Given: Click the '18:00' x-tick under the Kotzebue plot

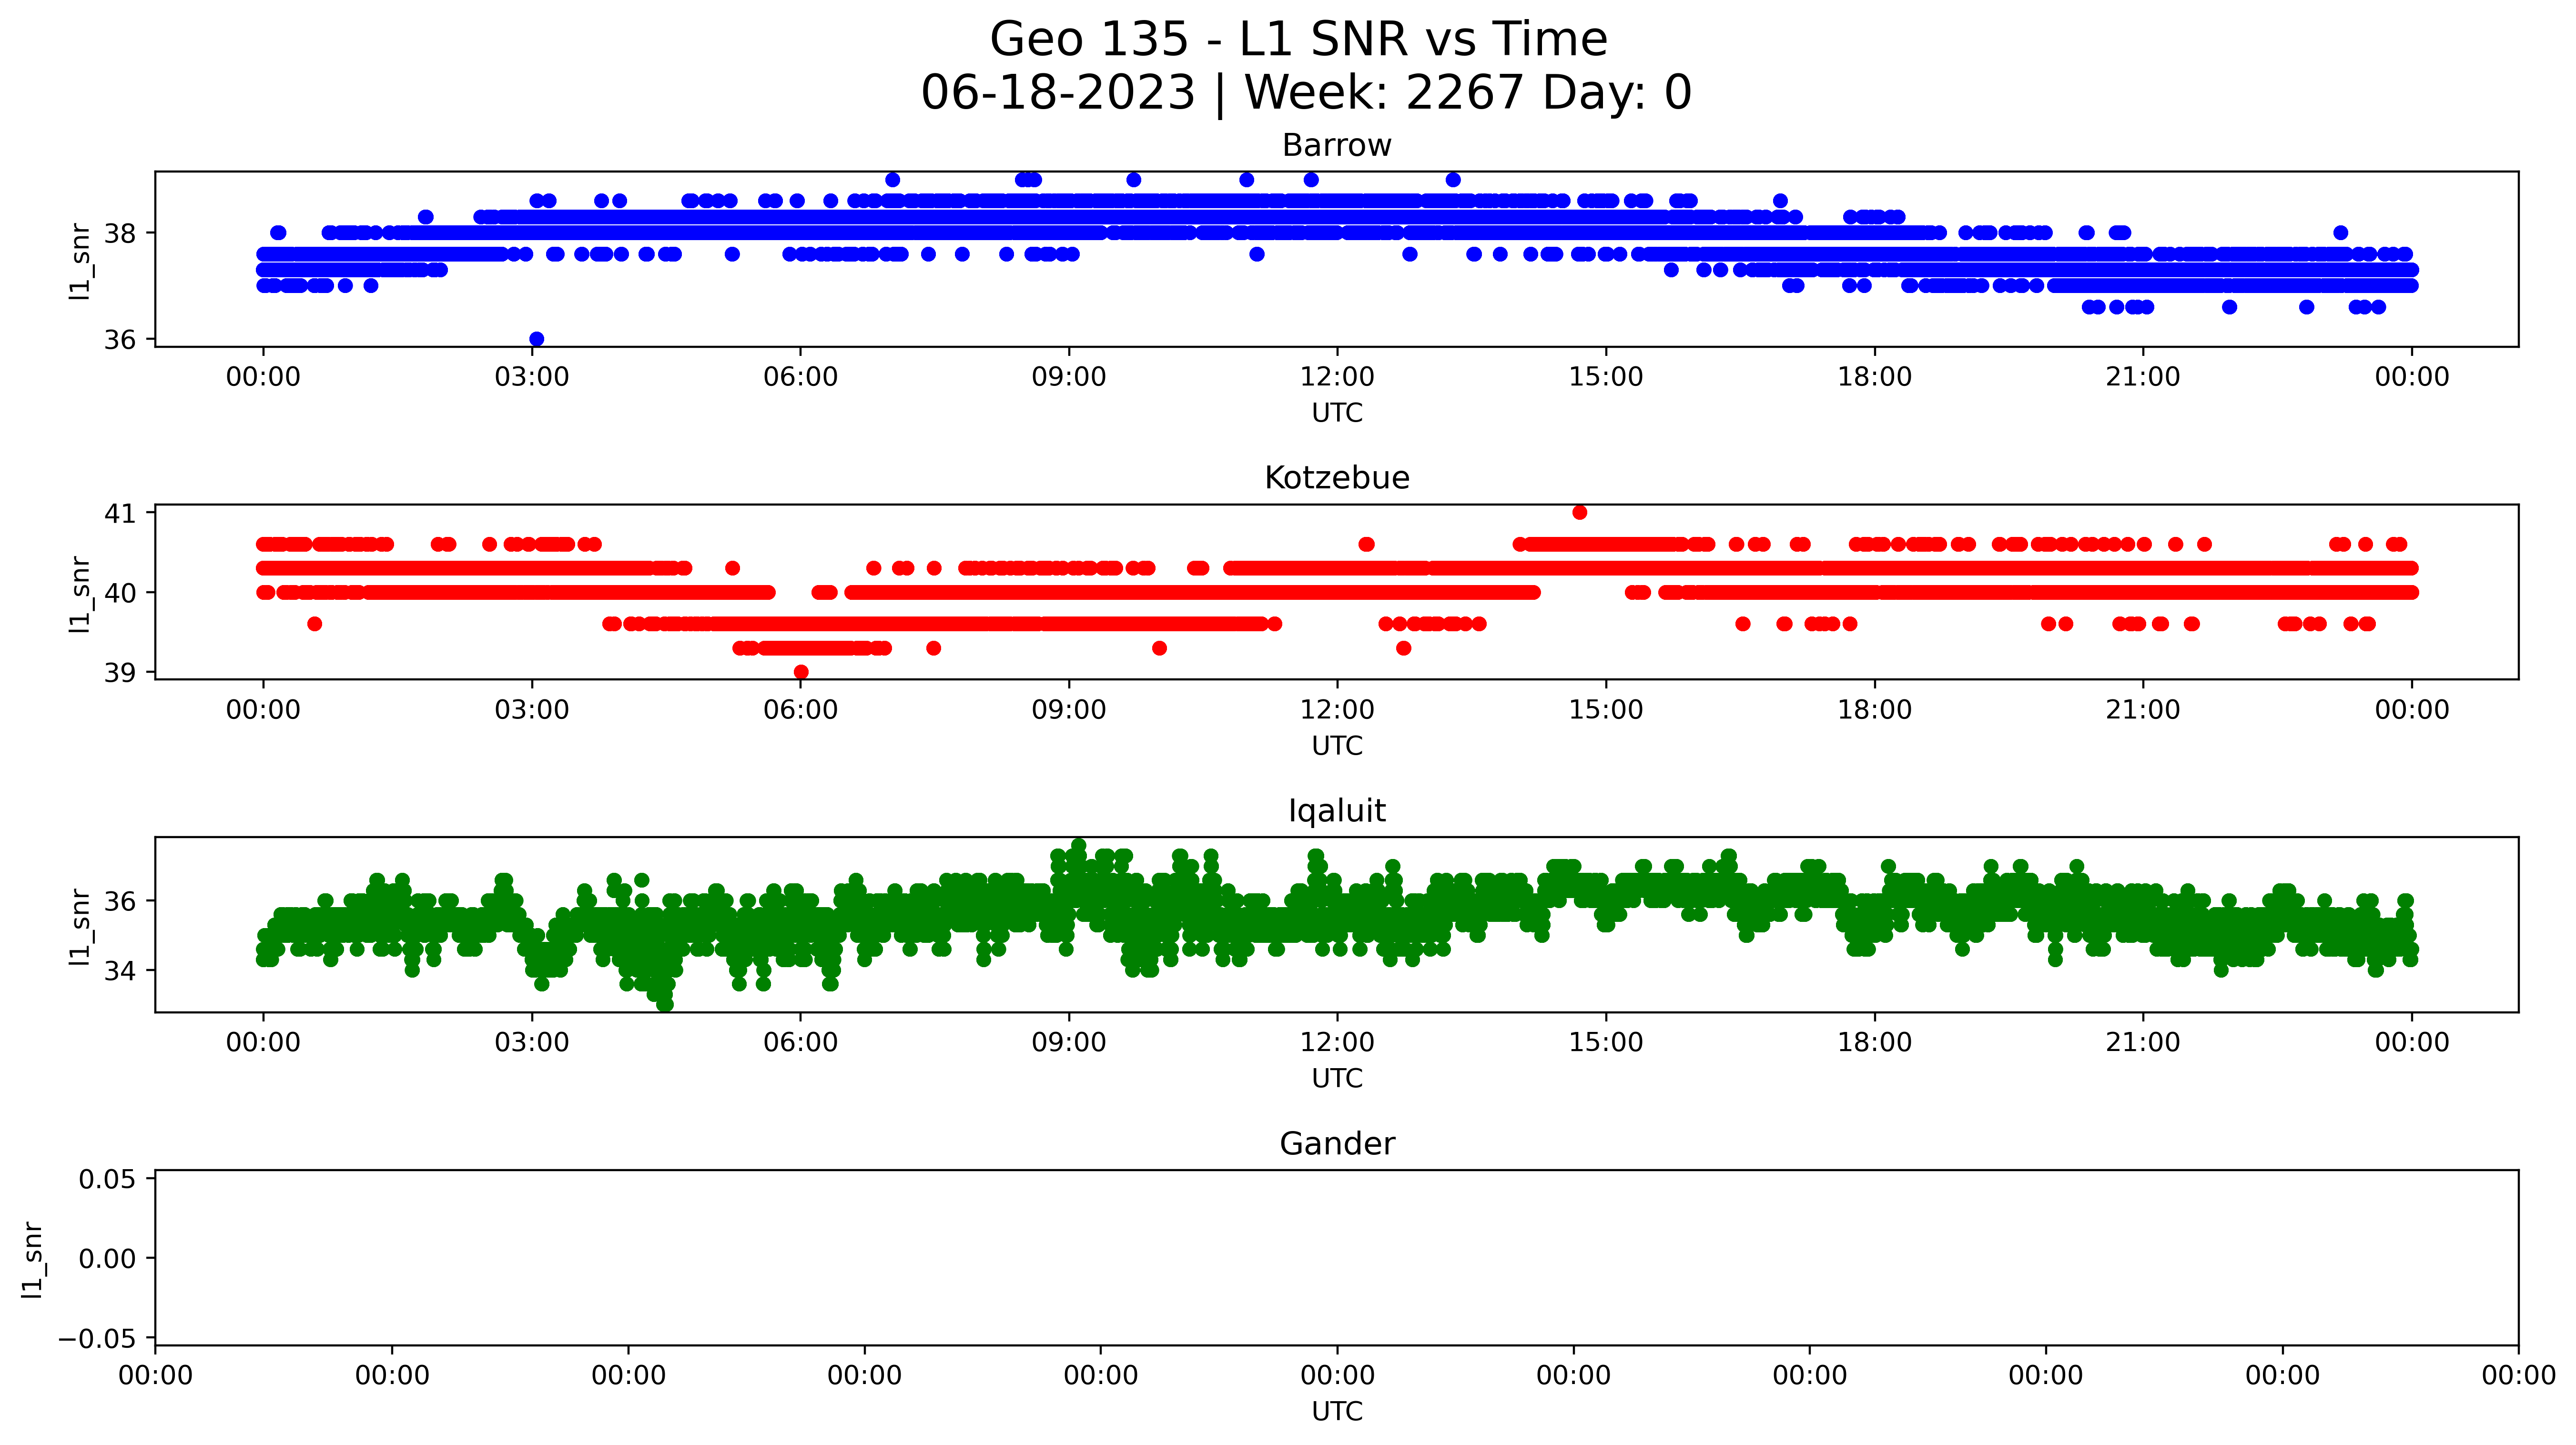Looking at the screenshot, I should click(1874, 710).
